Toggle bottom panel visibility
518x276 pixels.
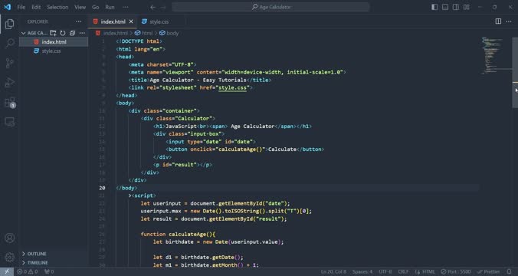[x=445, y=7]
